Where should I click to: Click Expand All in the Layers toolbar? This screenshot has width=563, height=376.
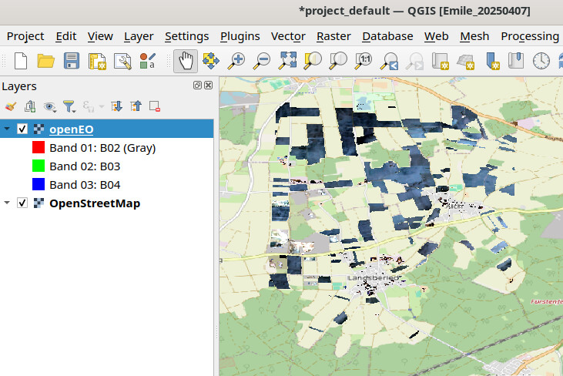pyautogui.click(x=117, y=107)
